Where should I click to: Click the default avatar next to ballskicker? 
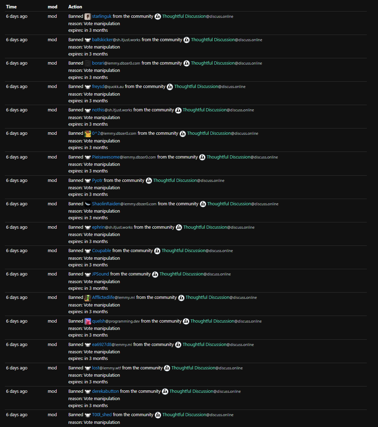click(88, 40)
